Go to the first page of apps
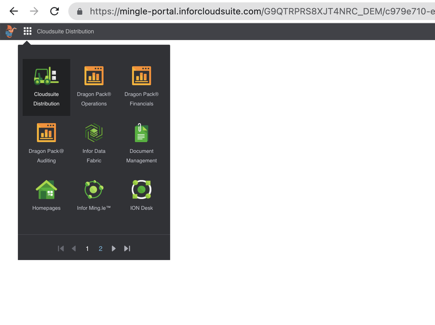 [x=61, y=248]
